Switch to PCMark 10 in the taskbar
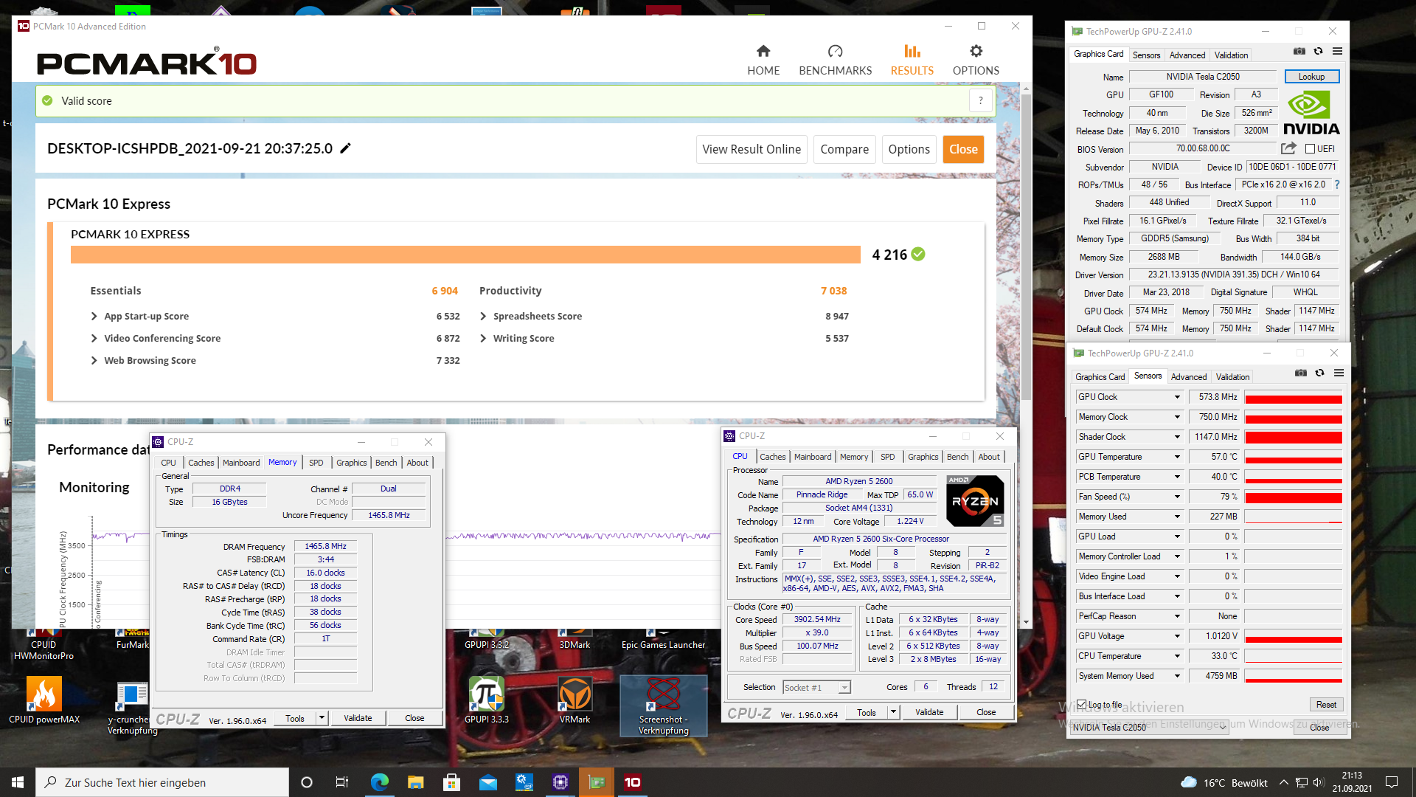This screenshot has width=1416, height=797. [x=632, y=782]
